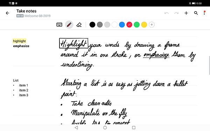Add a new page with plus icon
The height and width of the screenshot is (131, 210).
tap(186, 13)
